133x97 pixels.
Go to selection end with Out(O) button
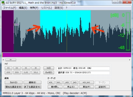49,73
